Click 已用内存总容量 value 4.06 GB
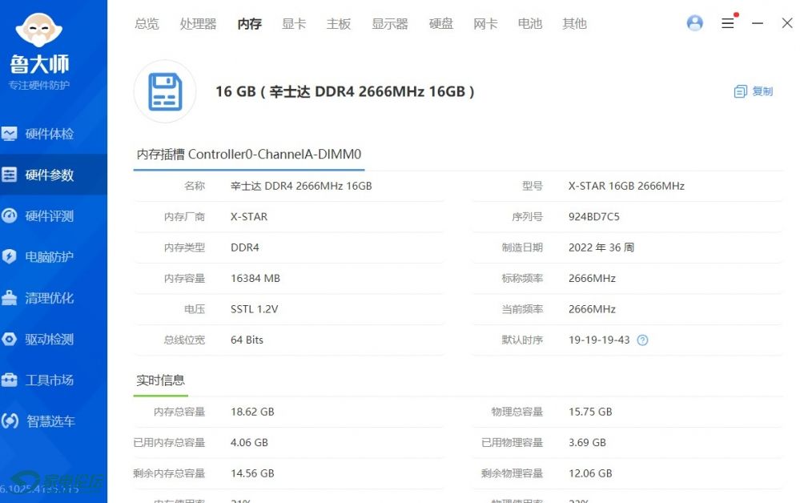This screenshot has height=503, width=800. pos(249,442)
